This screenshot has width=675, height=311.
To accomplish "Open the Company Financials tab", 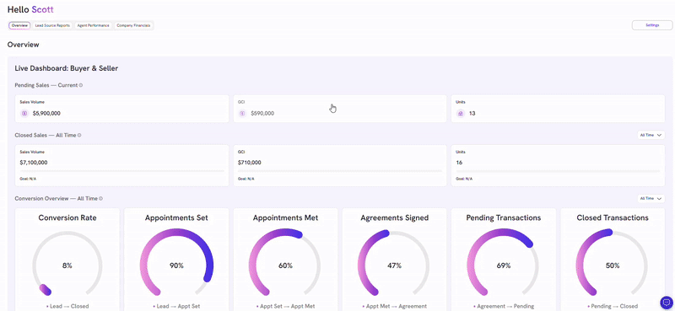I will tap(133, 25).
